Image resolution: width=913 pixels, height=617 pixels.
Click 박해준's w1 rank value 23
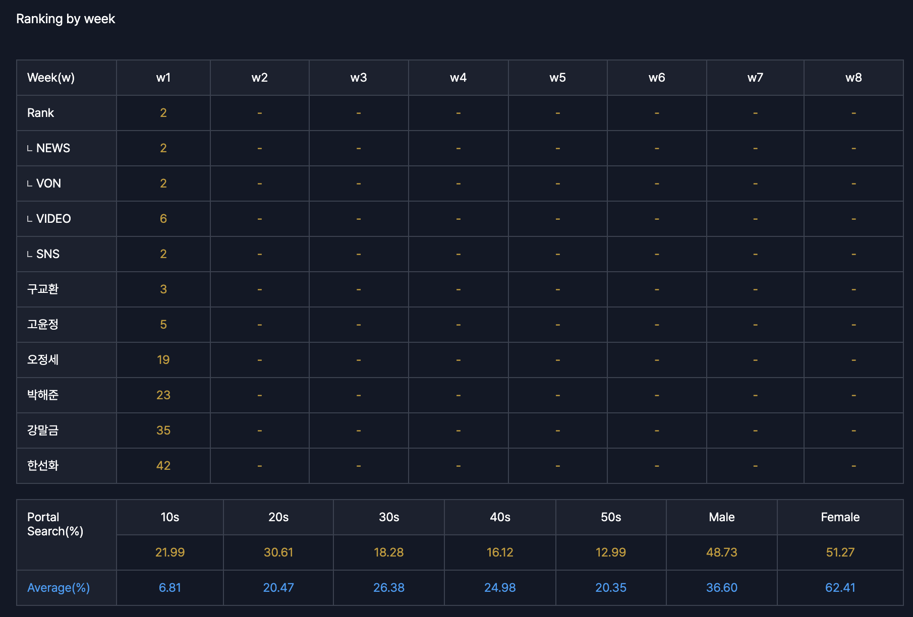pyautogui.click(x=163, y=395)
